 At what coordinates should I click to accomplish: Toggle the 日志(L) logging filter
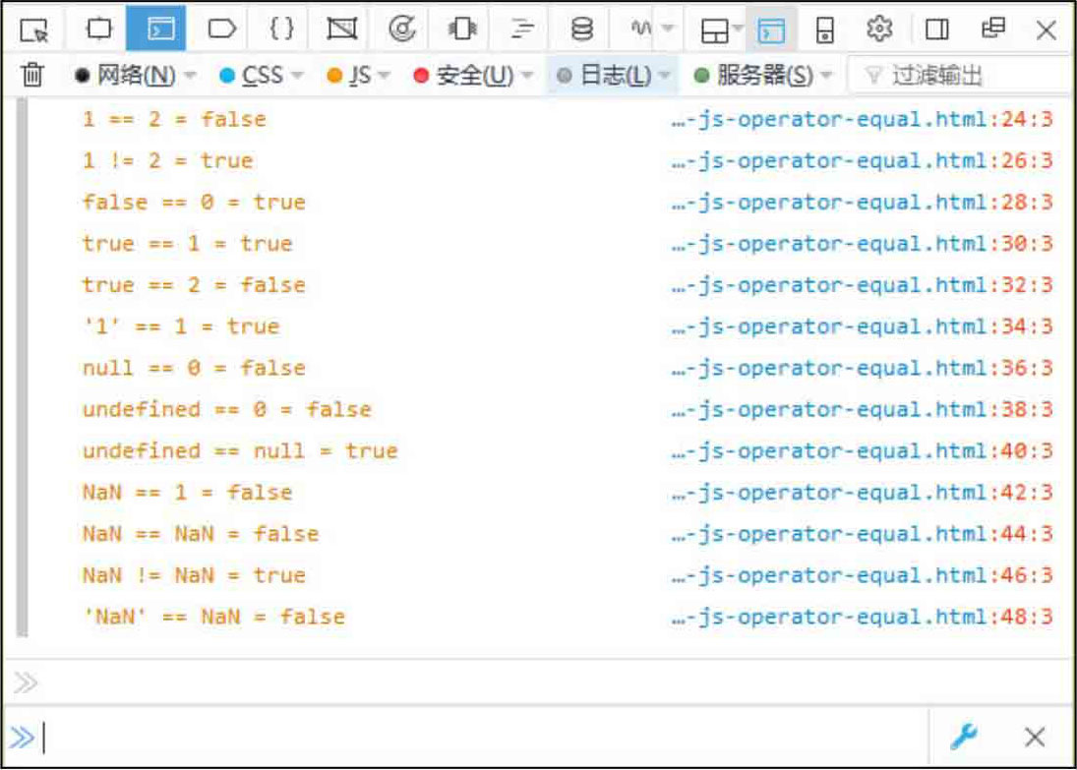[x=605, y=76]
